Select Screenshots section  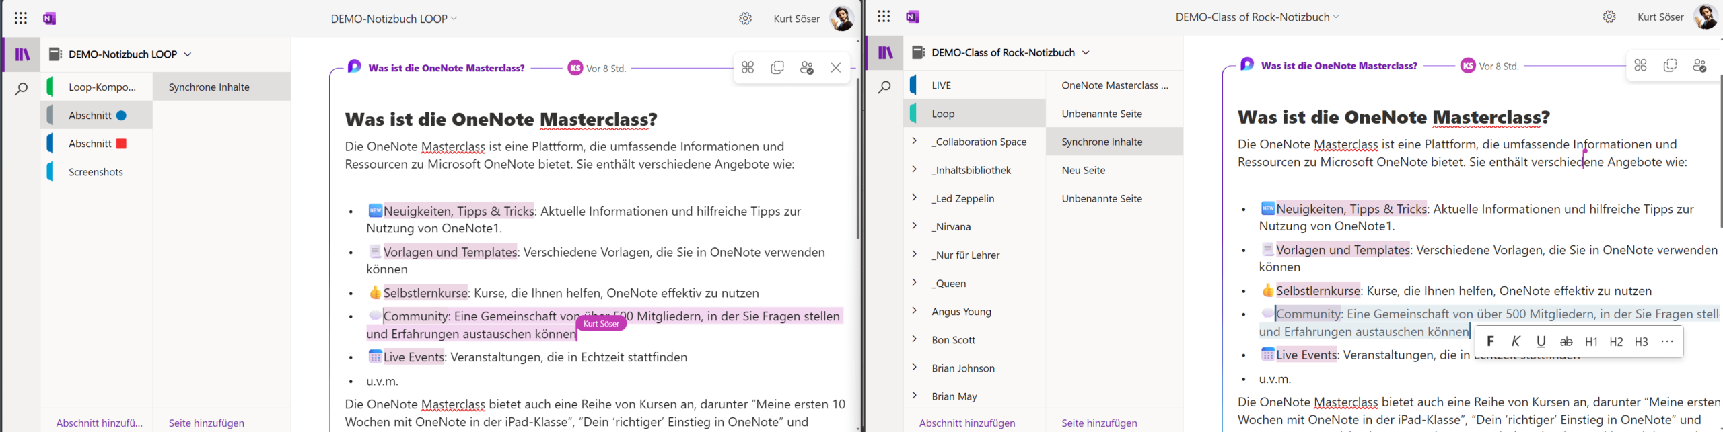(97, 171)
